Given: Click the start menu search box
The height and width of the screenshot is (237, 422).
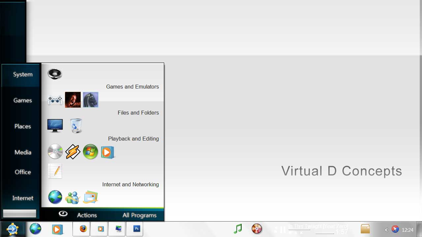Looking at the screenshot, I should (19, 214).
